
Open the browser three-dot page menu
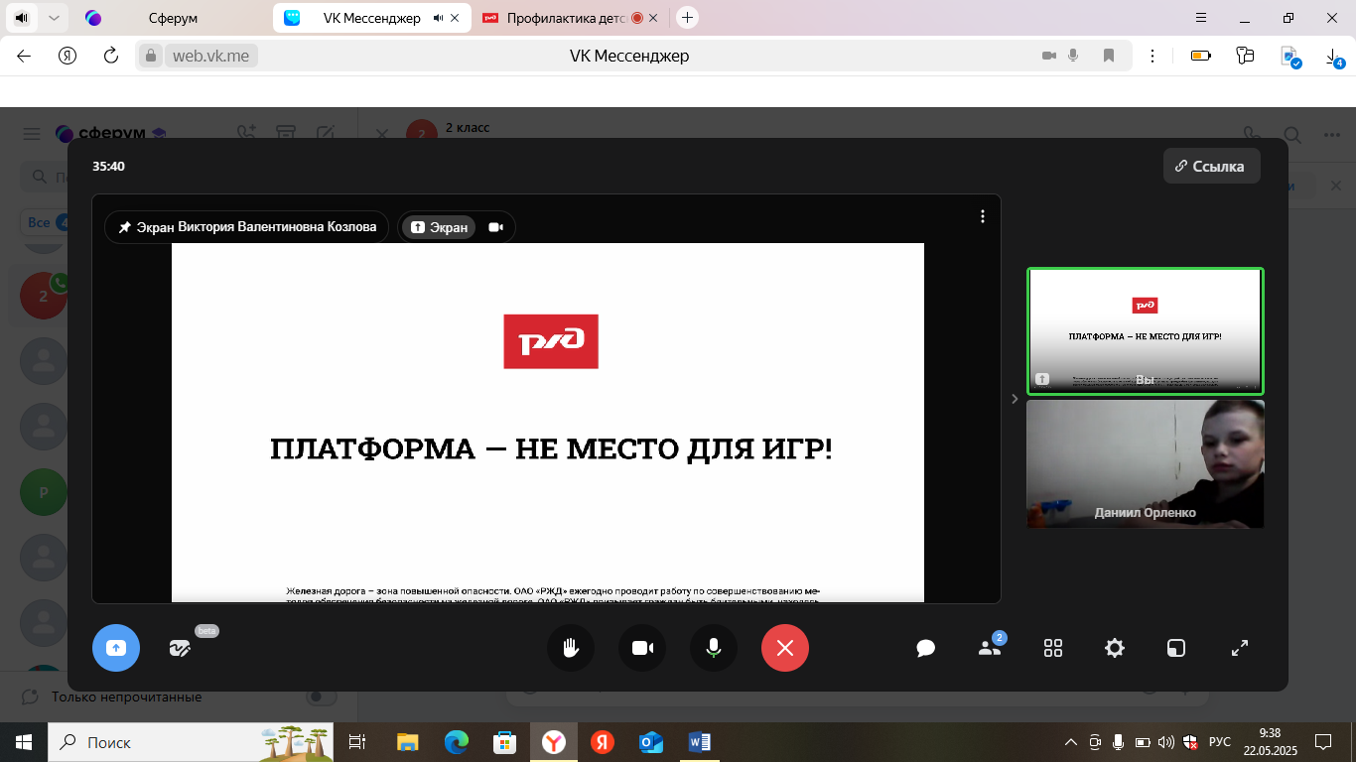click(x=1153, y=56)
